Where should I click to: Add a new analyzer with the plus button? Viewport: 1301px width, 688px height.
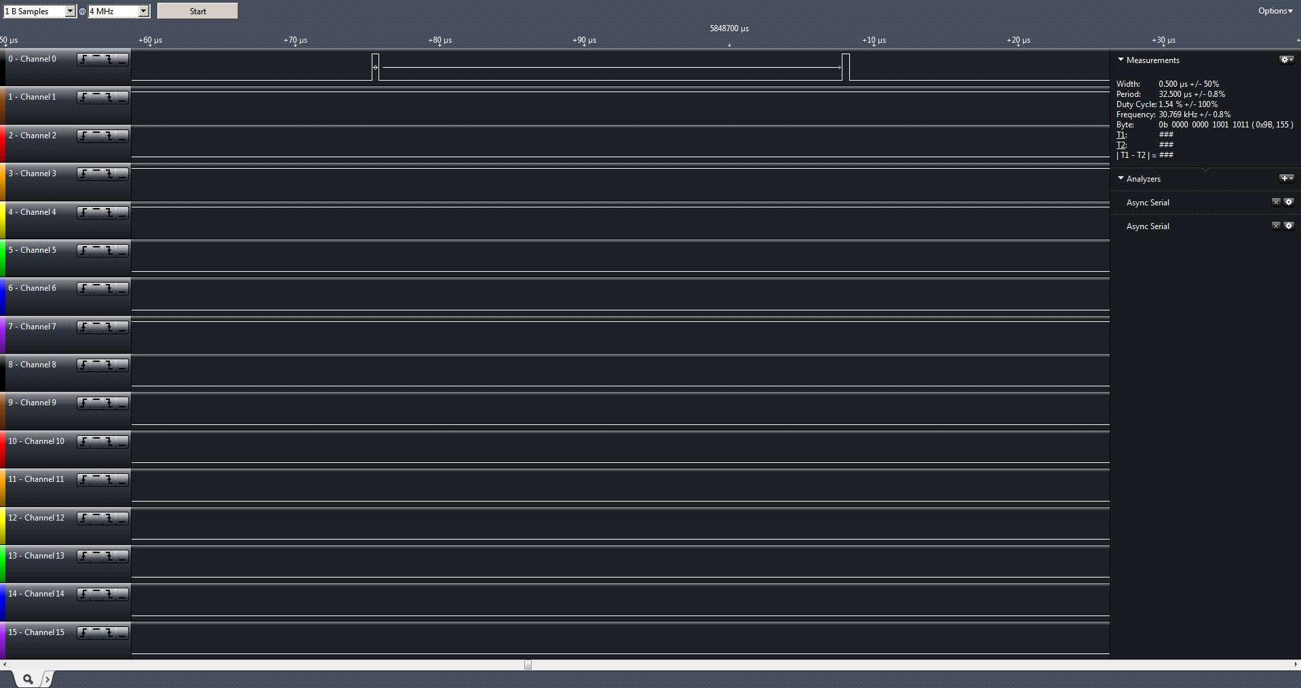[1286, 178]
